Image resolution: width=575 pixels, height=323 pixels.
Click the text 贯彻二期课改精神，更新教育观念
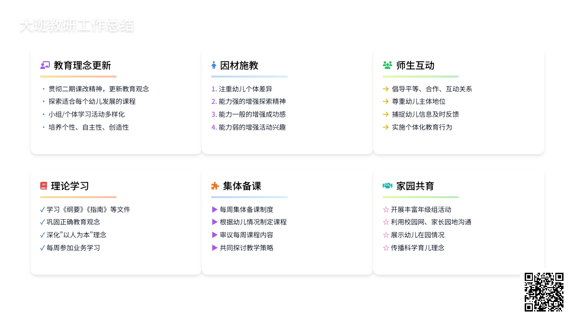click(x=99, y=89)
